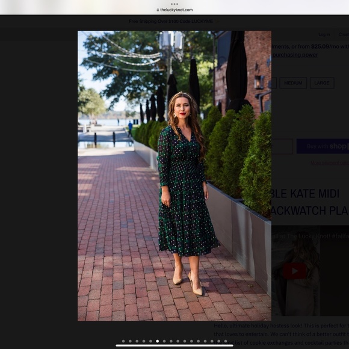Screen dimensions: 349x349
Task: Select the MEDIUM size option
Action: click(x=293, y=83)
